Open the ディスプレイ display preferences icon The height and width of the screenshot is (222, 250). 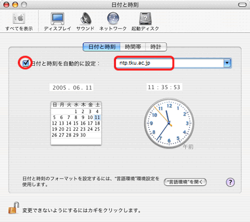coord(57,22)
